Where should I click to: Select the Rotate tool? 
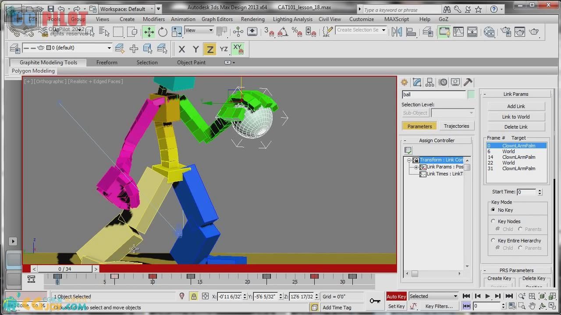pos(163,31)
